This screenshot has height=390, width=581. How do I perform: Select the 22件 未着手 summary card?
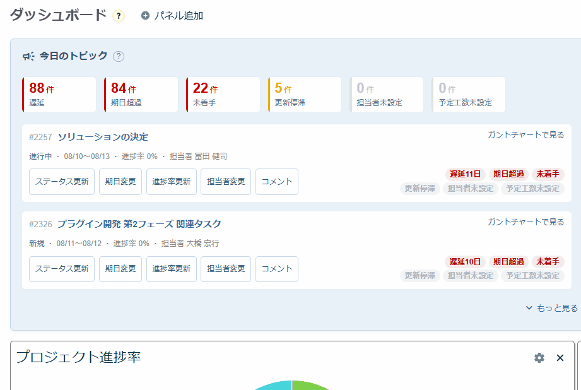tap(223, 95)
